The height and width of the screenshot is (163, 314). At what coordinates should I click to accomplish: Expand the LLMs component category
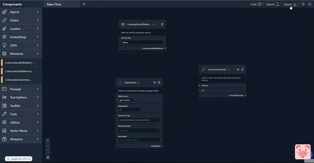click(x=21, y=45)
